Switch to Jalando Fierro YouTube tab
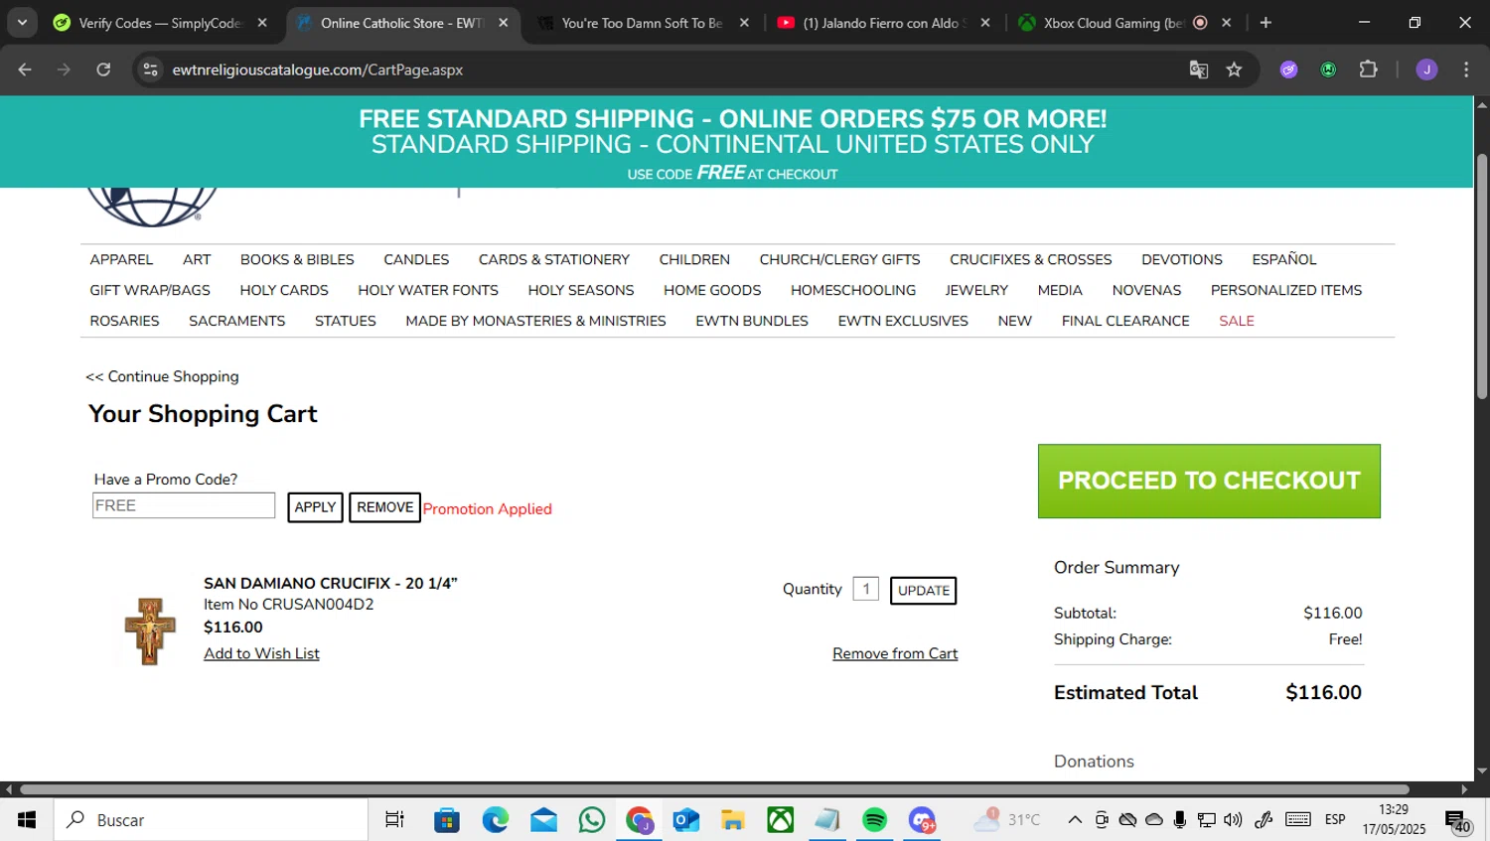Screen dimensions: 1490x841 (x=883, y=22)
